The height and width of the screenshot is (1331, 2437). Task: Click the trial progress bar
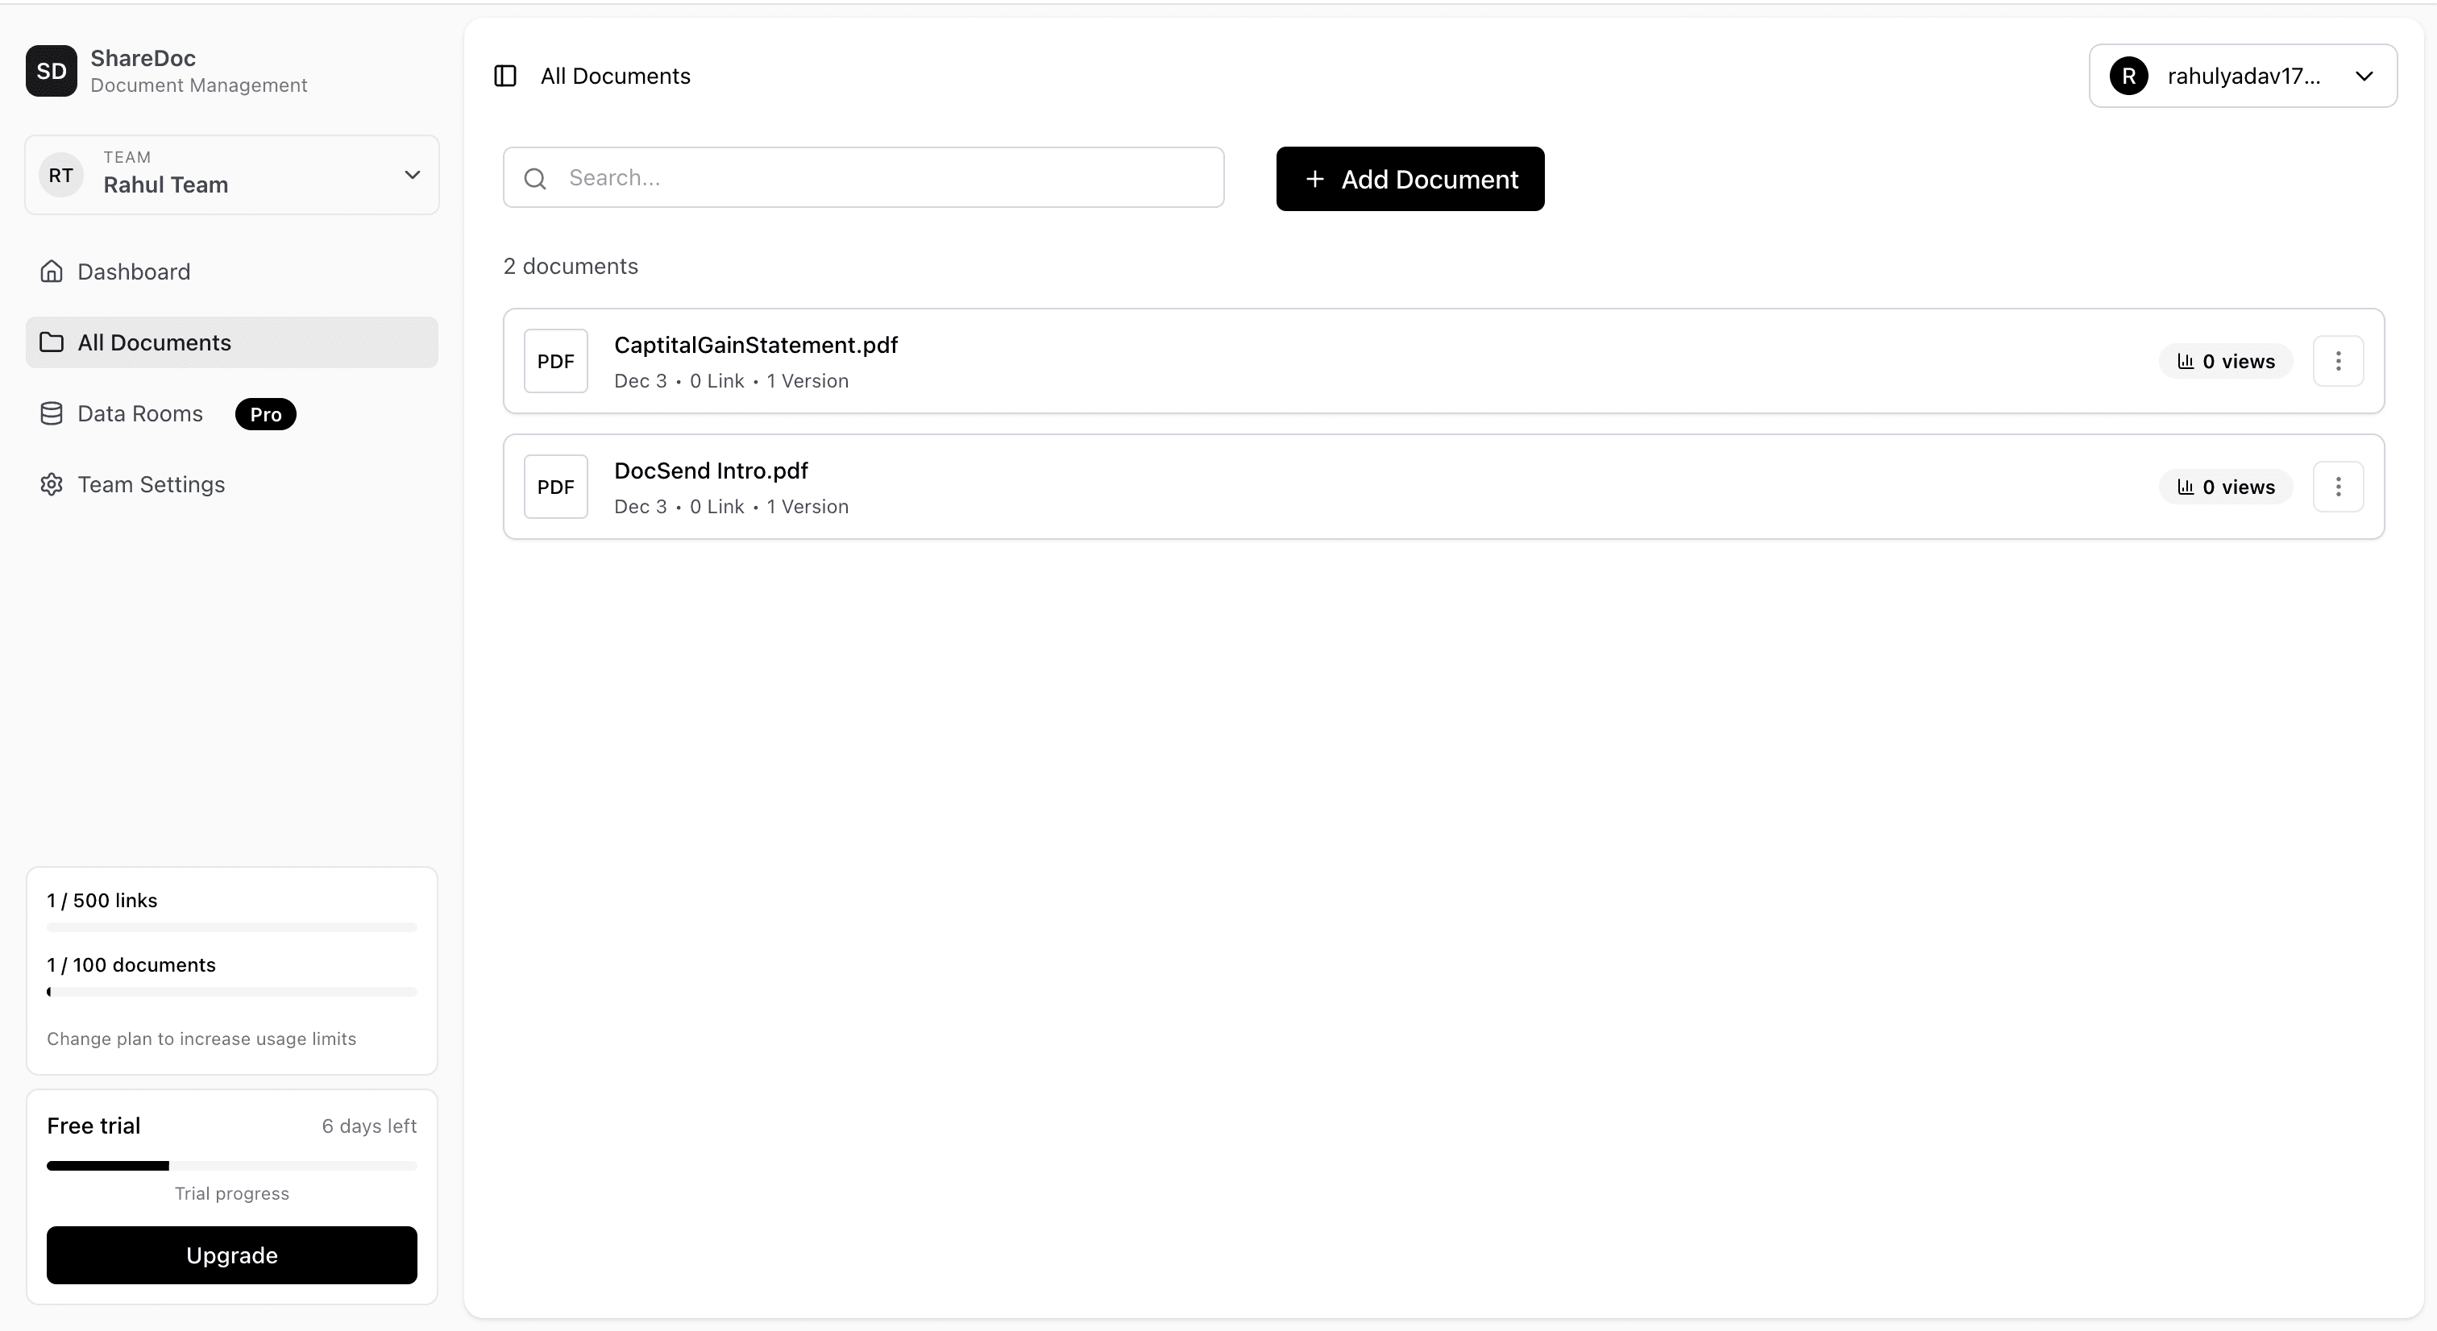232,1166
